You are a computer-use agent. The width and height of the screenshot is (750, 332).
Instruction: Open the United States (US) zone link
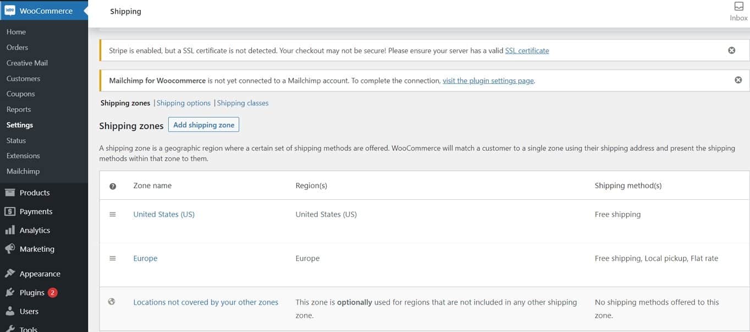164,214
